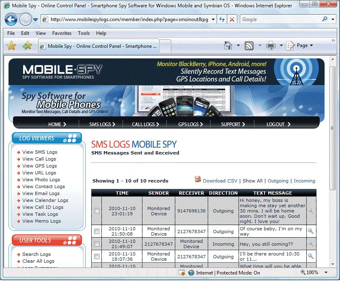Click the Stop loading red X icon

(x=232, y=19)
